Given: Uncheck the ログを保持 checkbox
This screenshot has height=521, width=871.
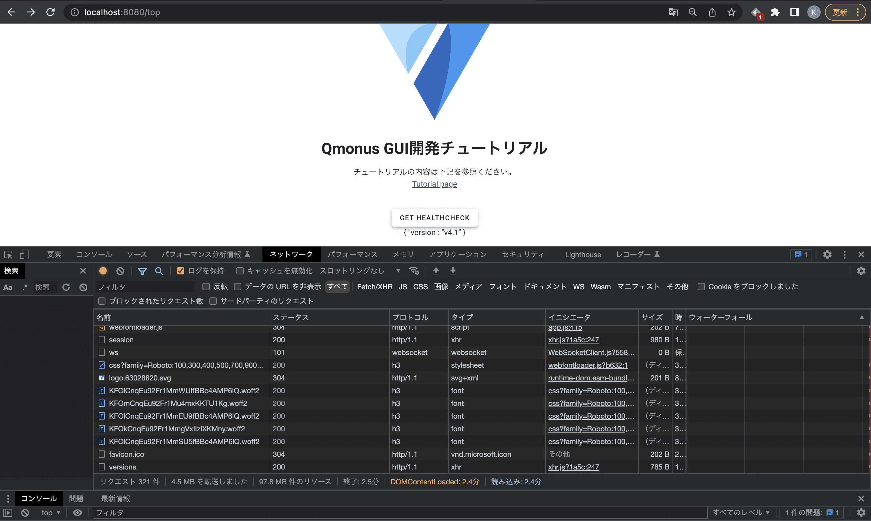Looking at the screenshot, I should point(181,271).
